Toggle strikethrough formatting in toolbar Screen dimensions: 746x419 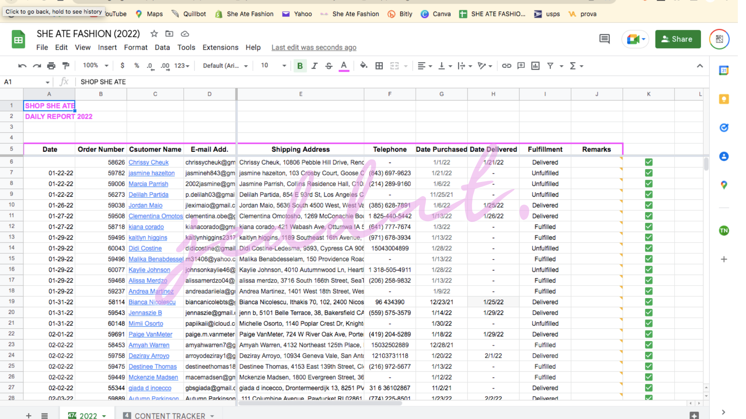pos(329,66)
